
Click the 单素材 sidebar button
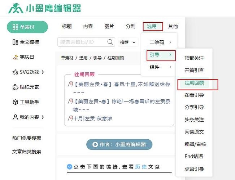click(27, 27)
